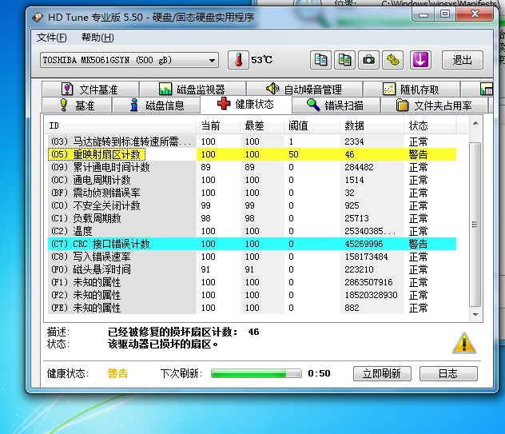The width and height of the screenshot is (505, 434).
Task: Click the 阈值 column header
Action: tap(312, 125)
